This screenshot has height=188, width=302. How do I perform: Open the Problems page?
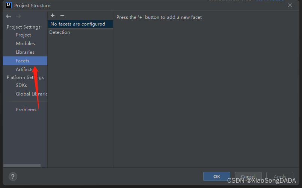coord(26,110)
